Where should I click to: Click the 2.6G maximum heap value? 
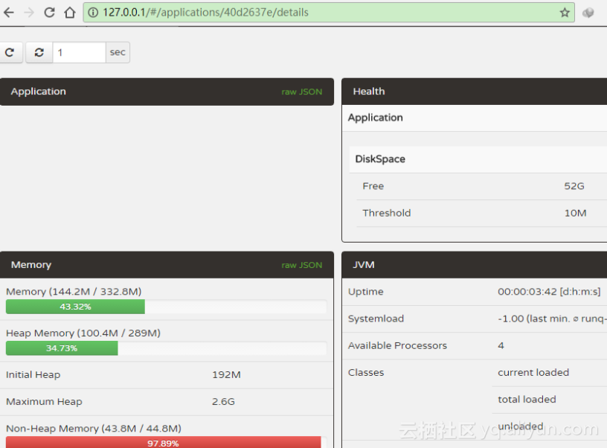pyautogui.click(x=223, y=402)
